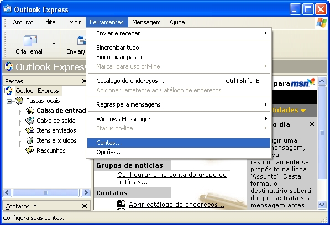Click the Grupos de notícias heading
This screenshot has height=225, width=330.
coord(130,165)
